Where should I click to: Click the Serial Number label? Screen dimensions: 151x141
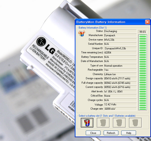[x=95, y=44]
